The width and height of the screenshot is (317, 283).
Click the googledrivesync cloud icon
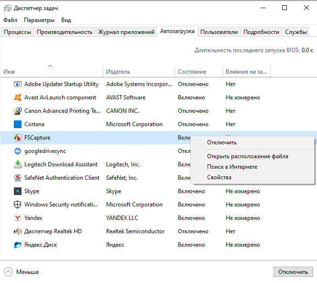pos(18,151)
